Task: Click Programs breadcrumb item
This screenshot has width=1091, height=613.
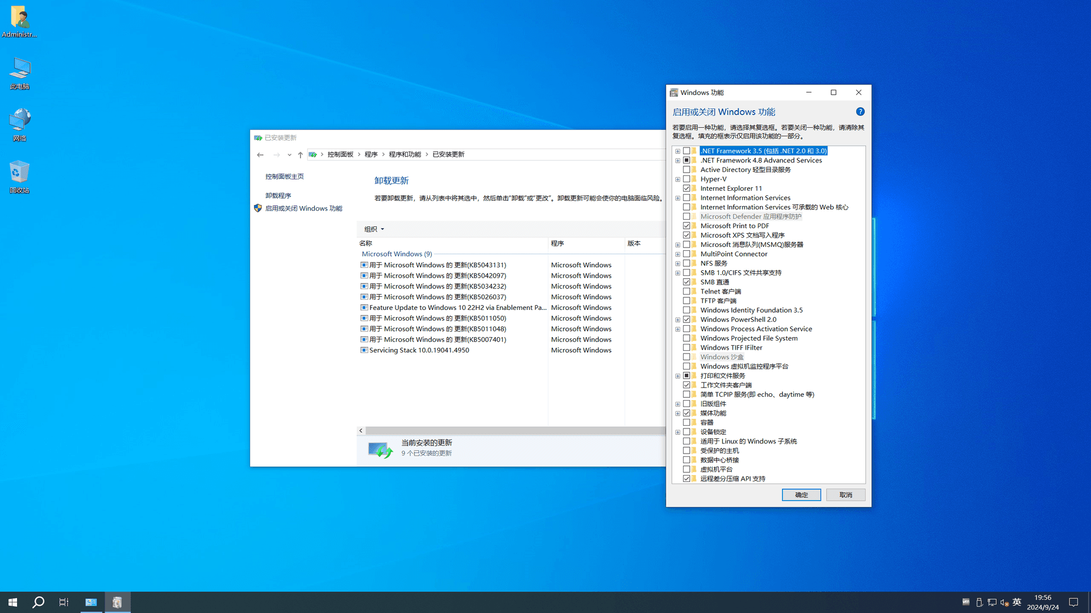Action: click(x=370, y=154)
